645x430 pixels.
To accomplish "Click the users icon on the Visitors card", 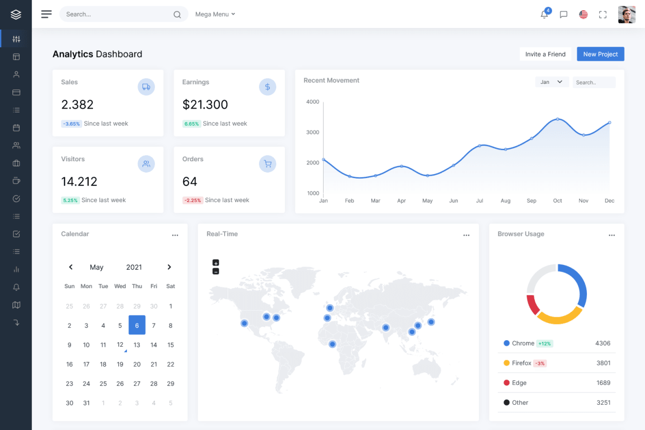I will (146, 164).
